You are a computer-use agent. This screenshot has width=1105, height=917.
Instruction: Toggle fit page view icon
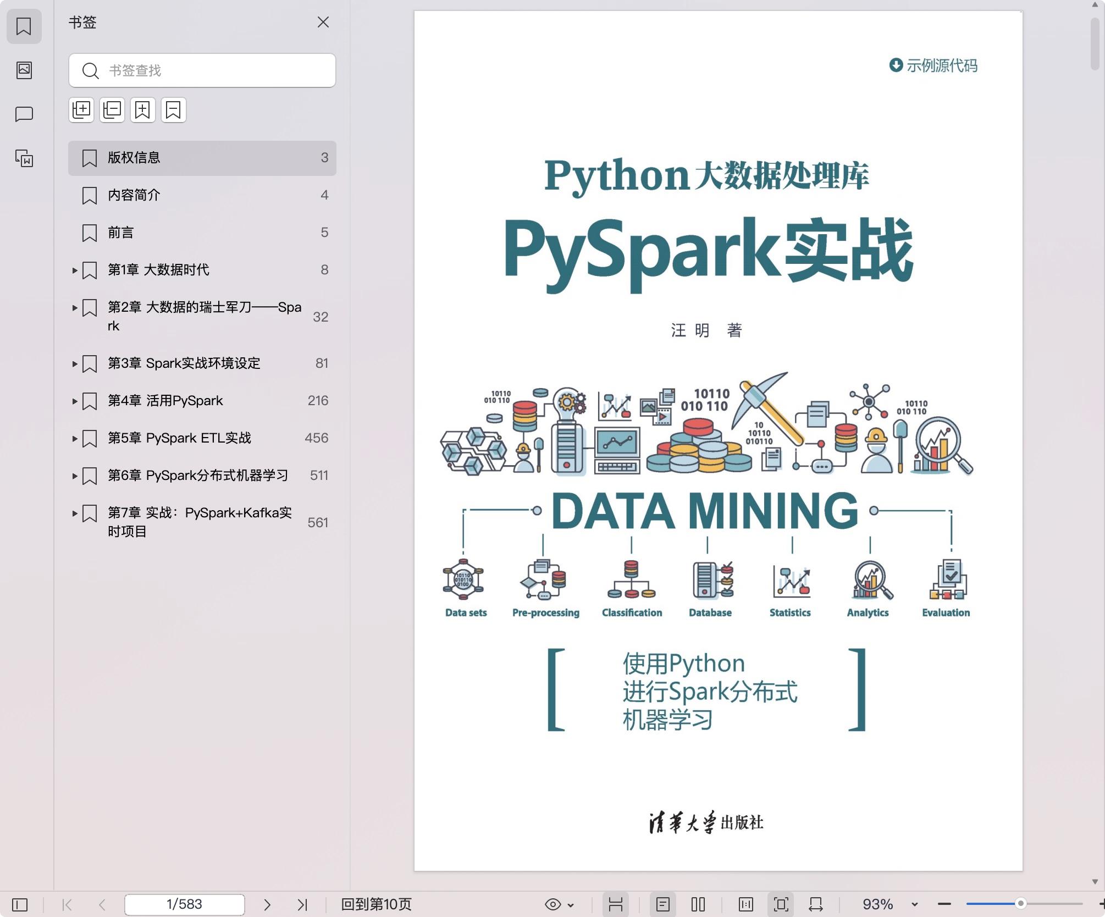click(781, 904)
